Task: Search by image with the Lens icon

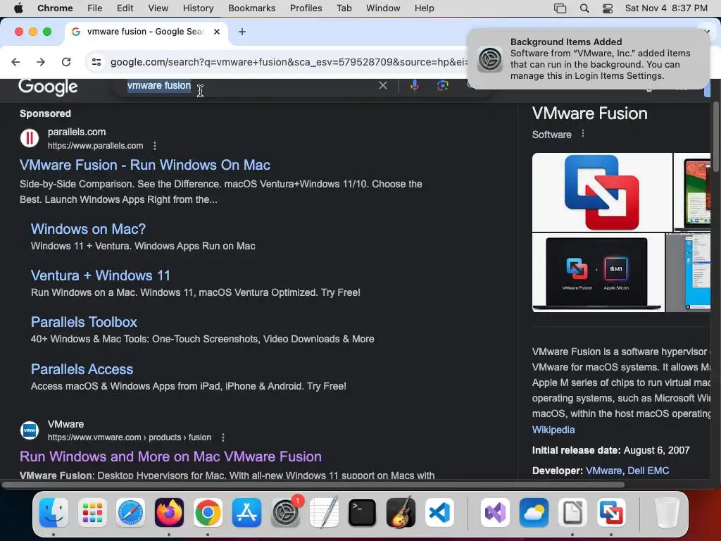Action: (x=442, y=85)
